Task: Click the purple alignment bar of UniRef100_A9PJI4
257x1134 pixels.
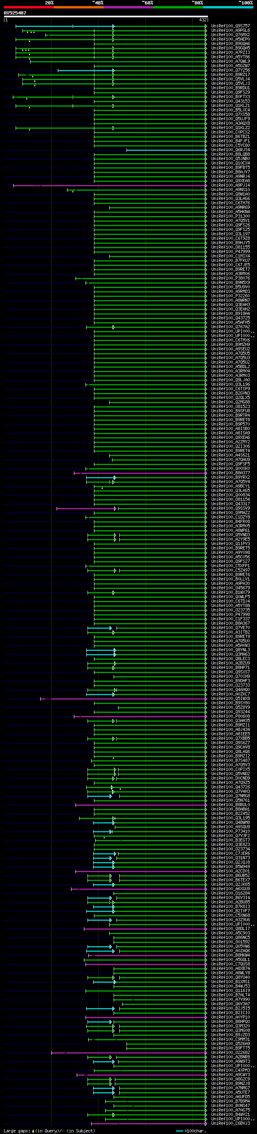Action: pyautogui.click(x=110, y=186)
